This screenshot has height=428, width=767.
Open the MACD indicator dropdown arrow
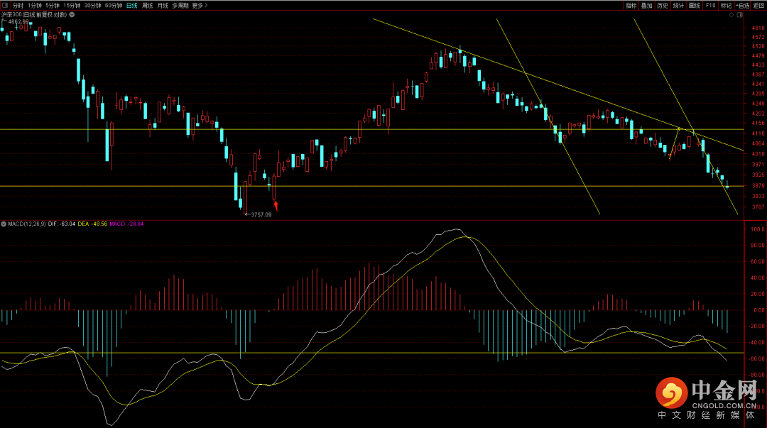point(4,224)
